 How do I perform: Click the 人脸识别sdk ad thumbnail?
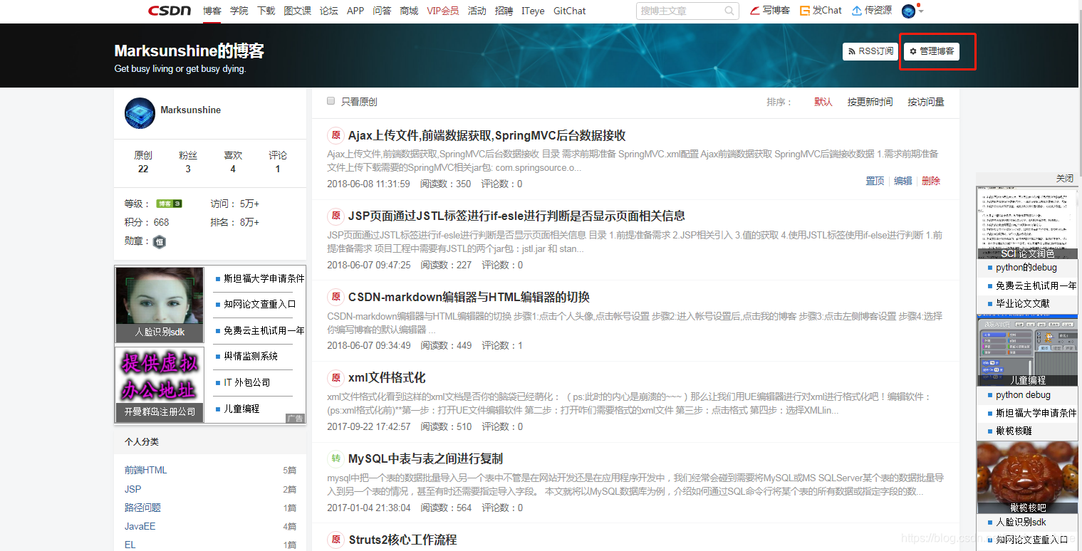(x=160, y=305)
